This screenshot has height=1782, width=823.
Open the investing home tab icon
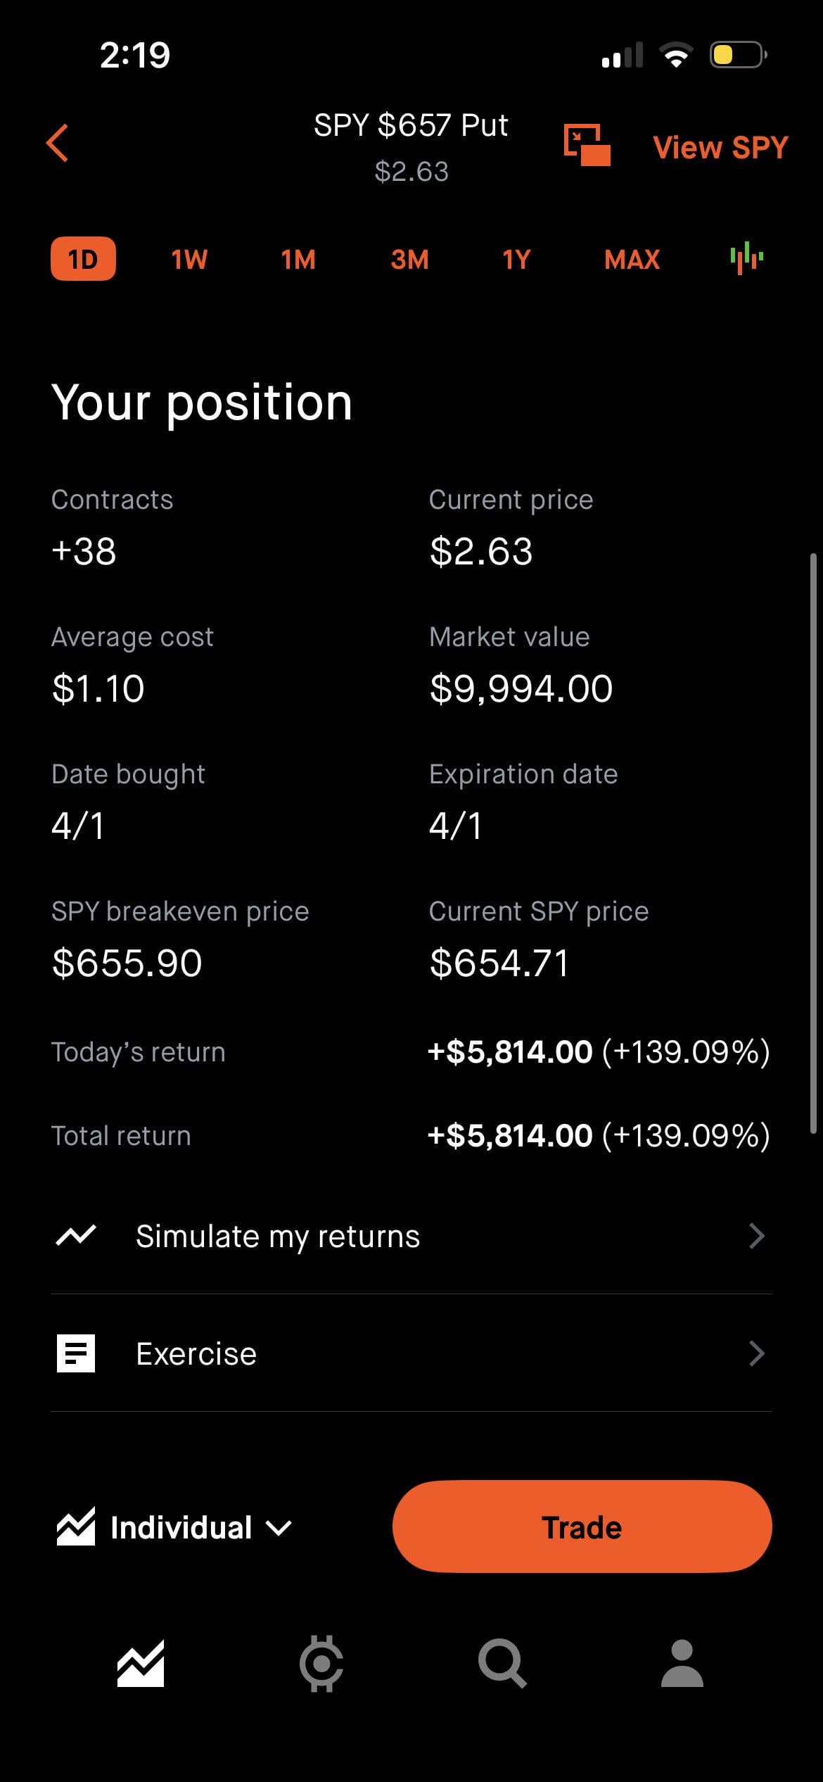[141, 1664]
